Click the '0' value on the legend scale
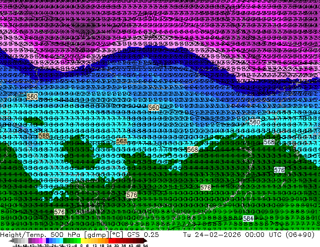Viewport: 320px width, 247px height. point(81,245)
